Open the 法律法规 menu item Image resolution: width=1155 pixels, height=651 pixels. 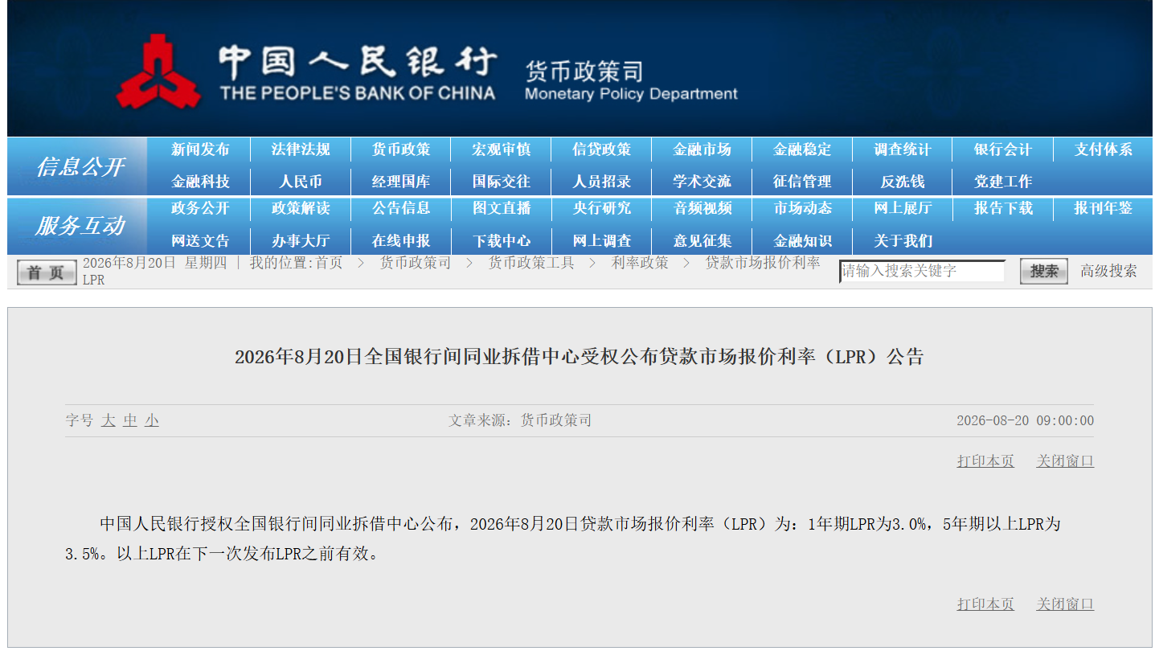[301, 149]
